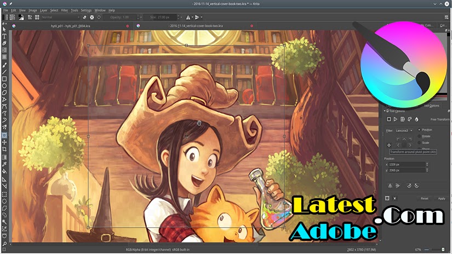This screenshot has width=452, height=254.
Task: Close the hytli_p01 document tab
Action: tap(128, 26)
